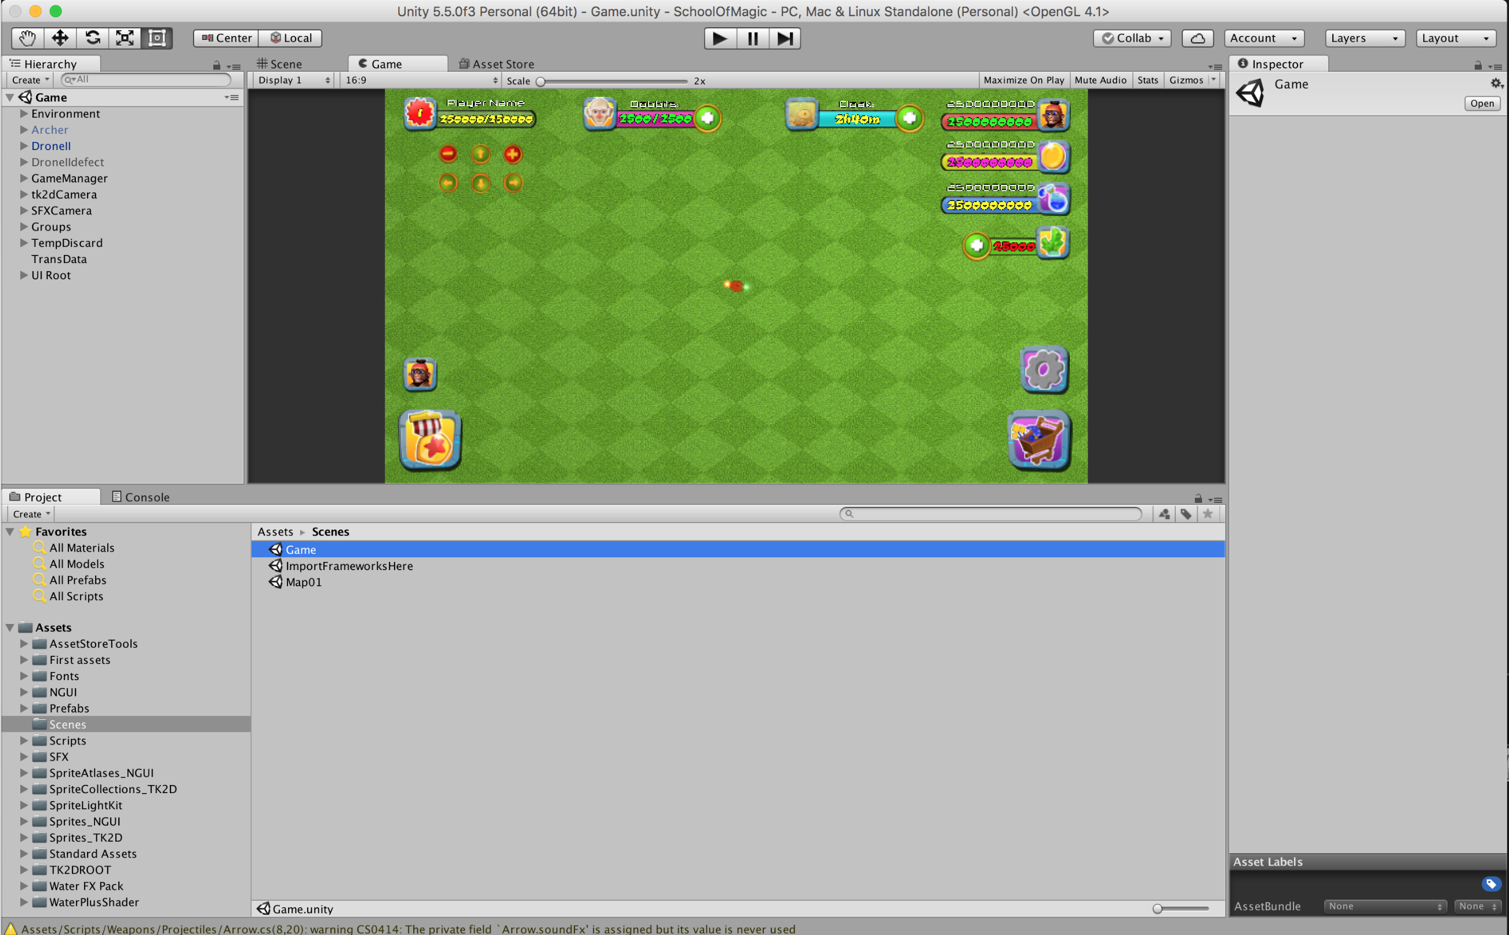Toggle Gizmos in Game view
1509x935 pixels.
(1186, 81)
